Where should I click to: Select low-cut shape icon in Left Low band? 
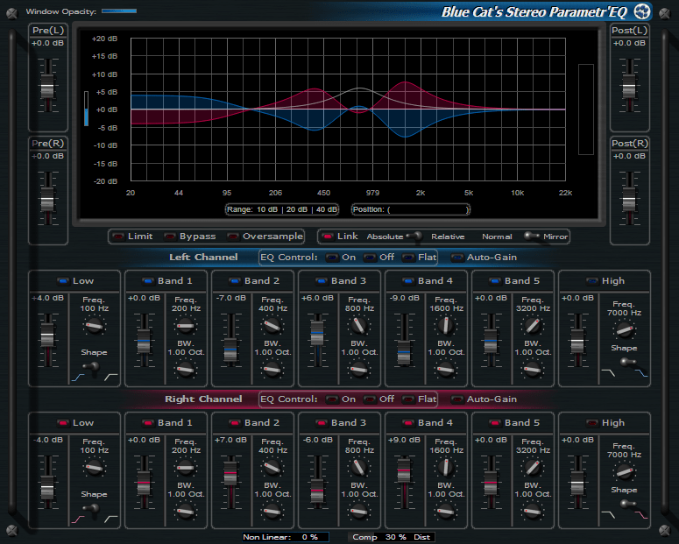tap(111, 378)
